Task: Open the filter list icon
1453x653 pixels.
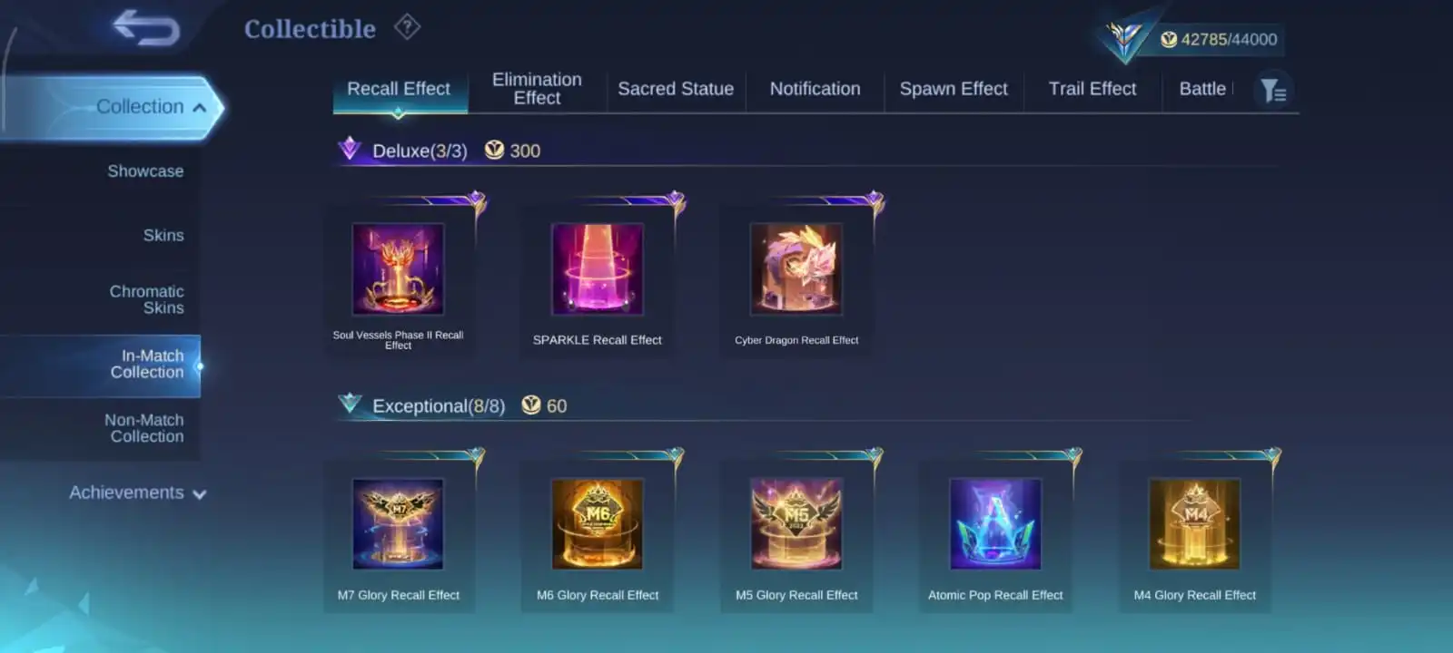Action: pos(1273,90)
